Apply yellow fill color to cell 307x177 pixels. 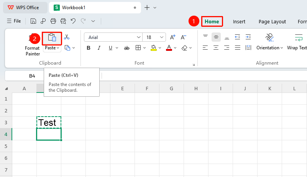[153, 48]
